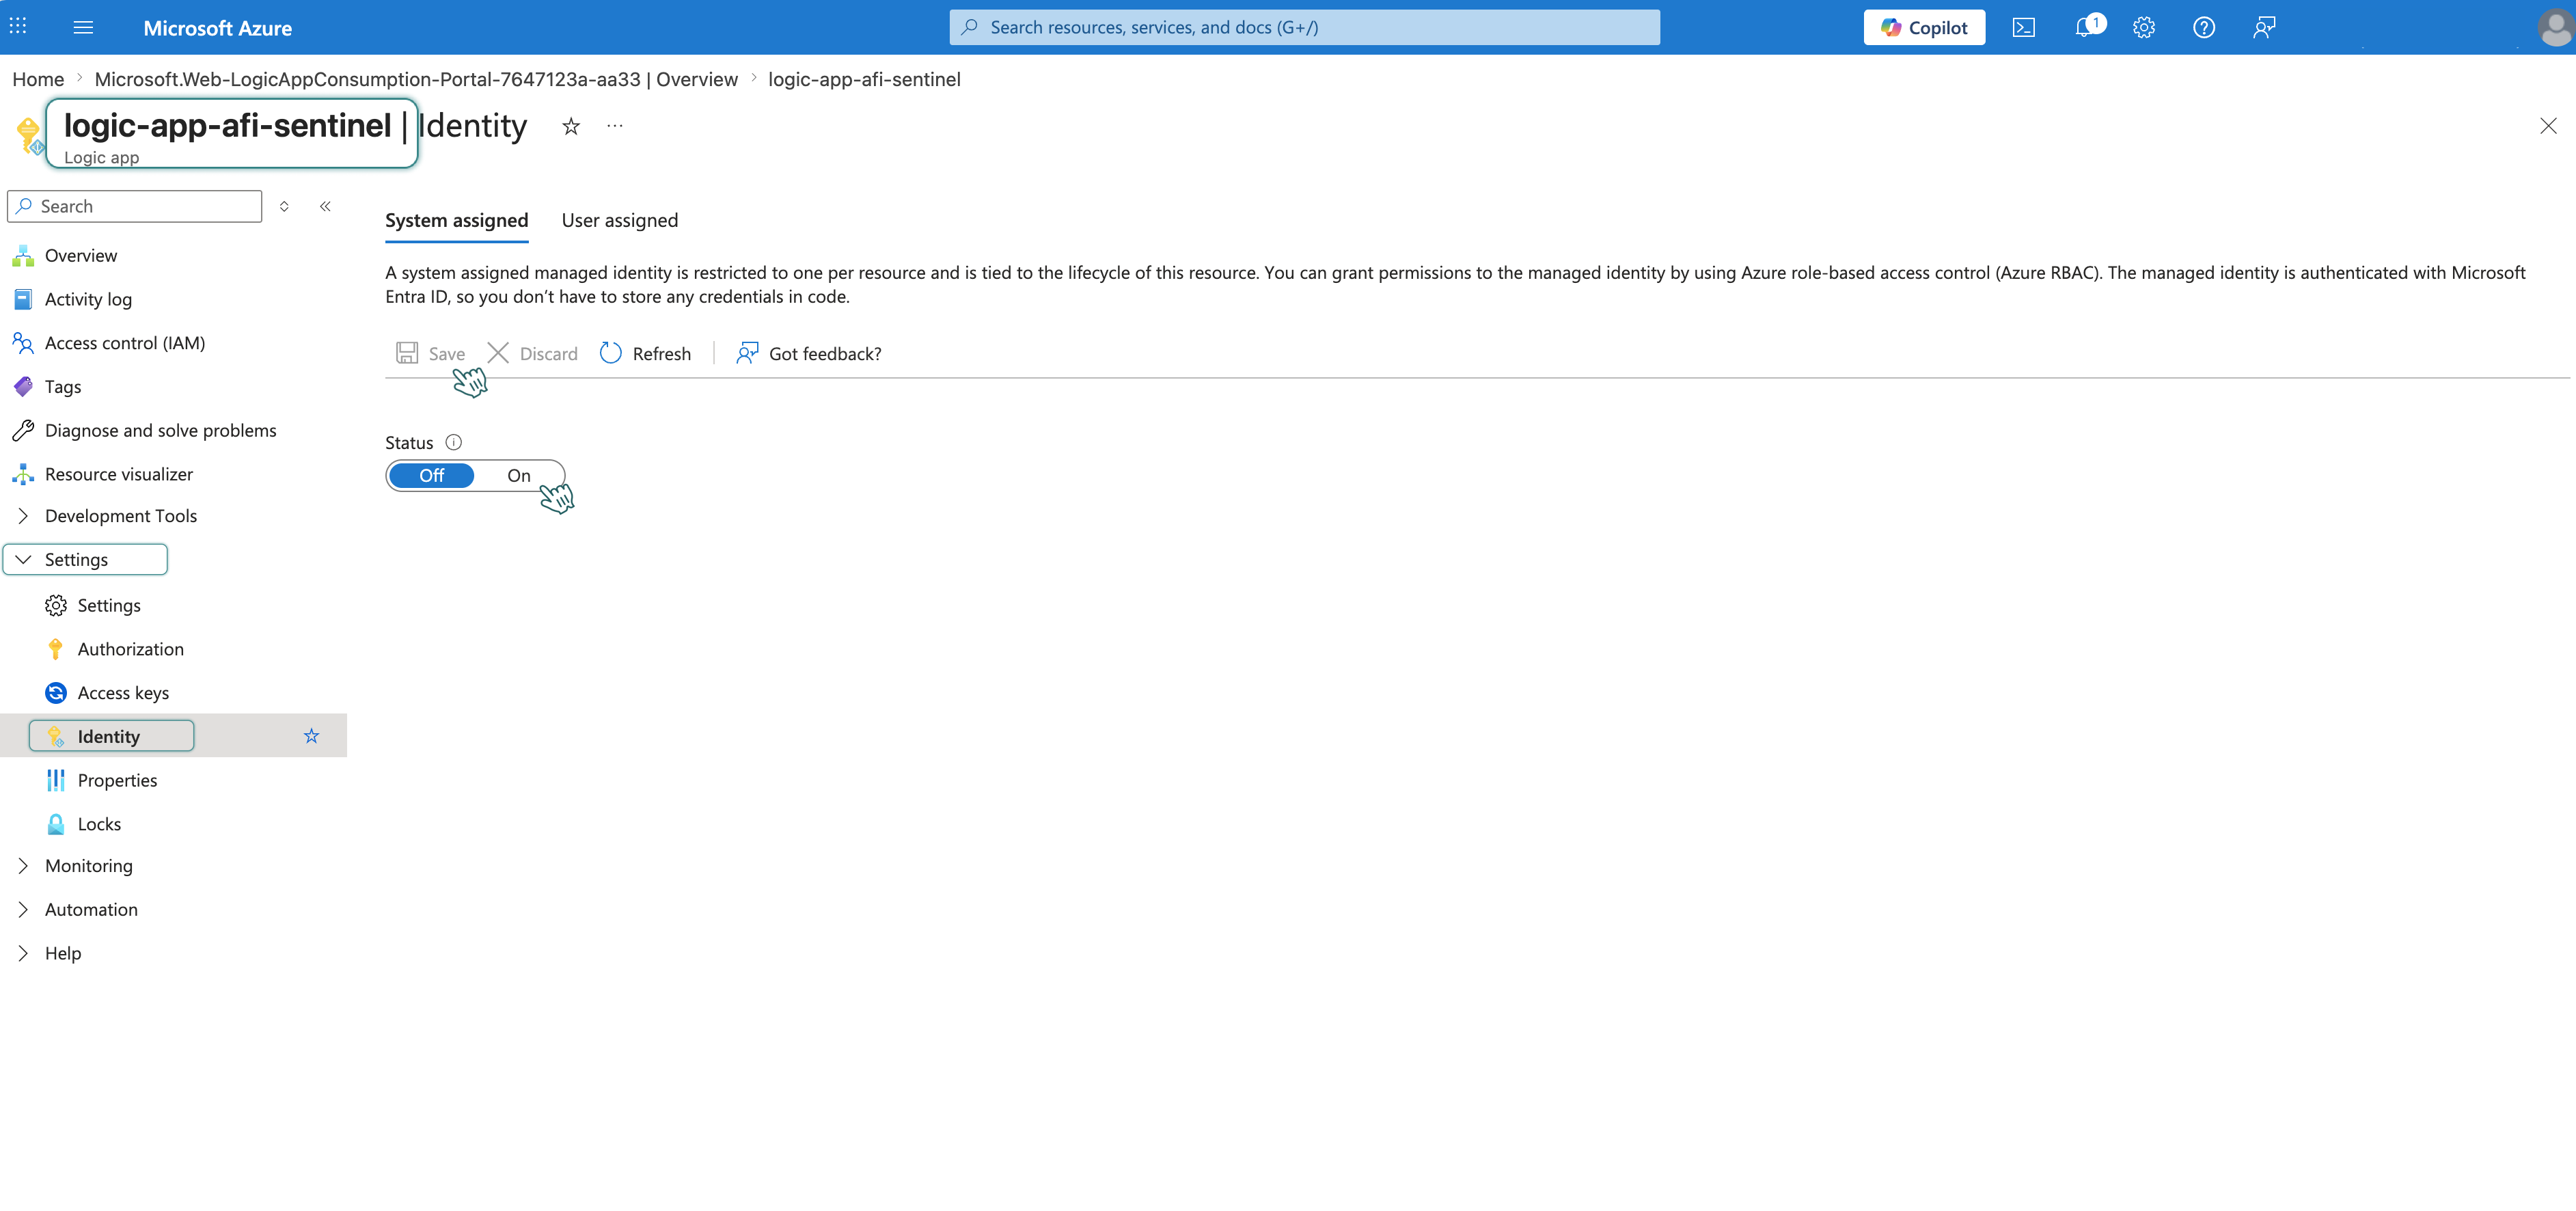Viewport: 2576px width, 1211px height.
Task: Open the Help question mark icon
Action: [2203, 27]
